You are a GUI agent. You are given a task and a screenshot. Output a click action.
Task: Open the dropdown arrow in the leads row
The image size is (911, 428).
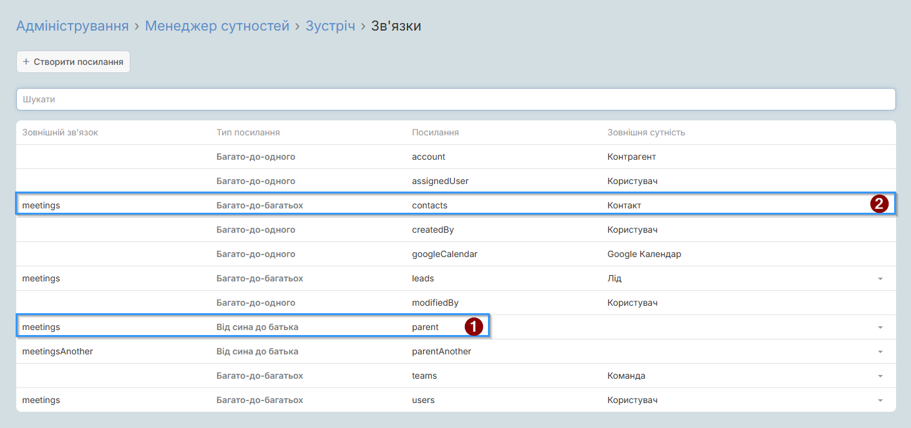pyautogui.click(x=880, y=279)
